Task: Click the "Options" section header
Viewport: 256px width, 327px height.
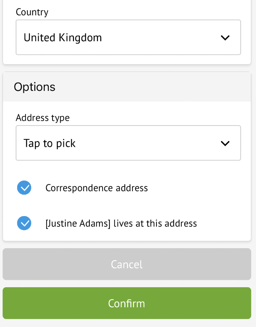Action: point(35,87)
